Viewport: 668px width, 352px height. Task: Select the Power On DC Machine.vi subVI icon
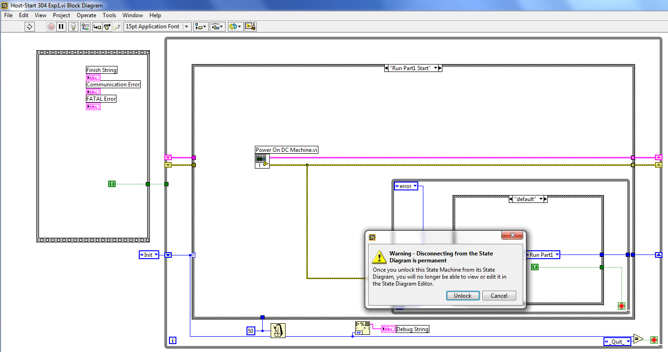[x=262, y=161]
